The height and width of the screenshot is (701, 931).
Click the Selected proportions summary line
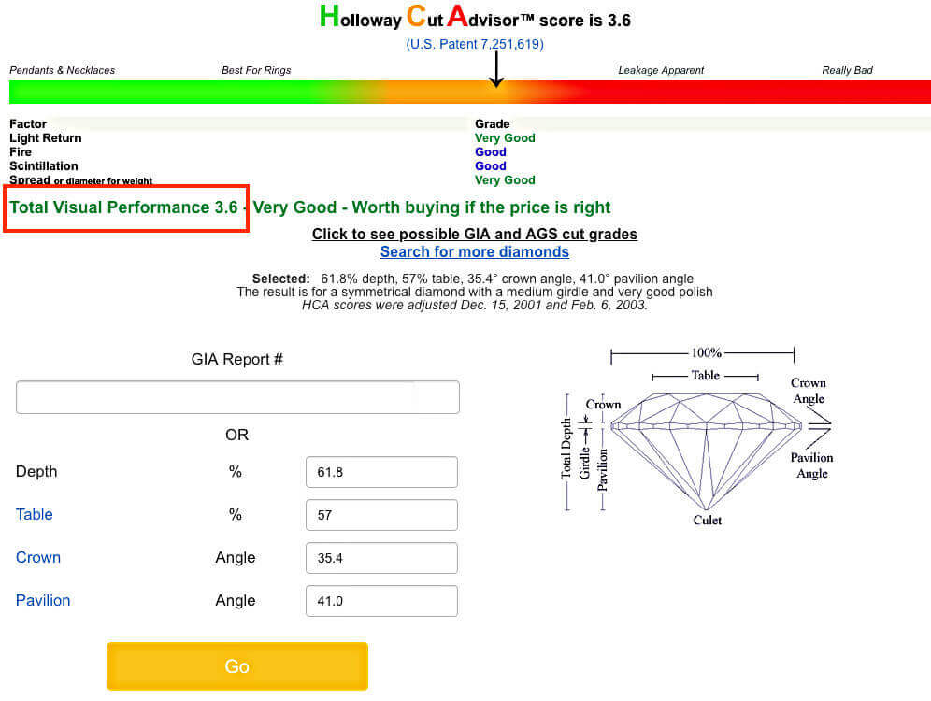[x=473, y=279]
